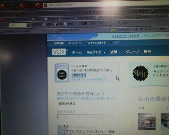Open the Outline menu in Web Developer toolbar
169x135 pixels.
coord(128,17)
